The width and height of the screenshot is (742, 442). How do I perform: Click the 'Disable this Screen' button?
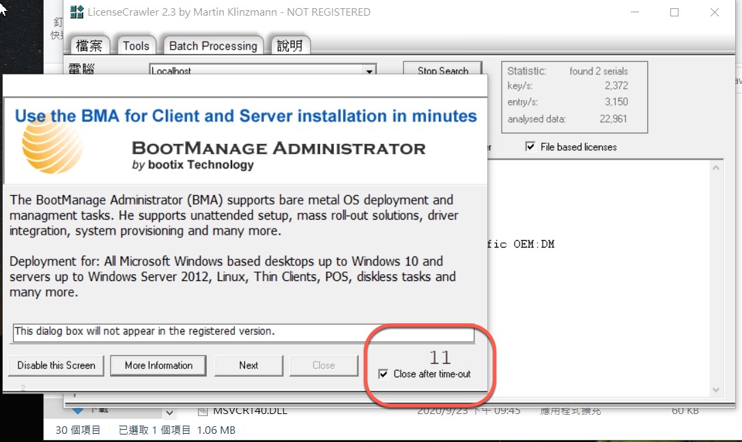[56, 366]
